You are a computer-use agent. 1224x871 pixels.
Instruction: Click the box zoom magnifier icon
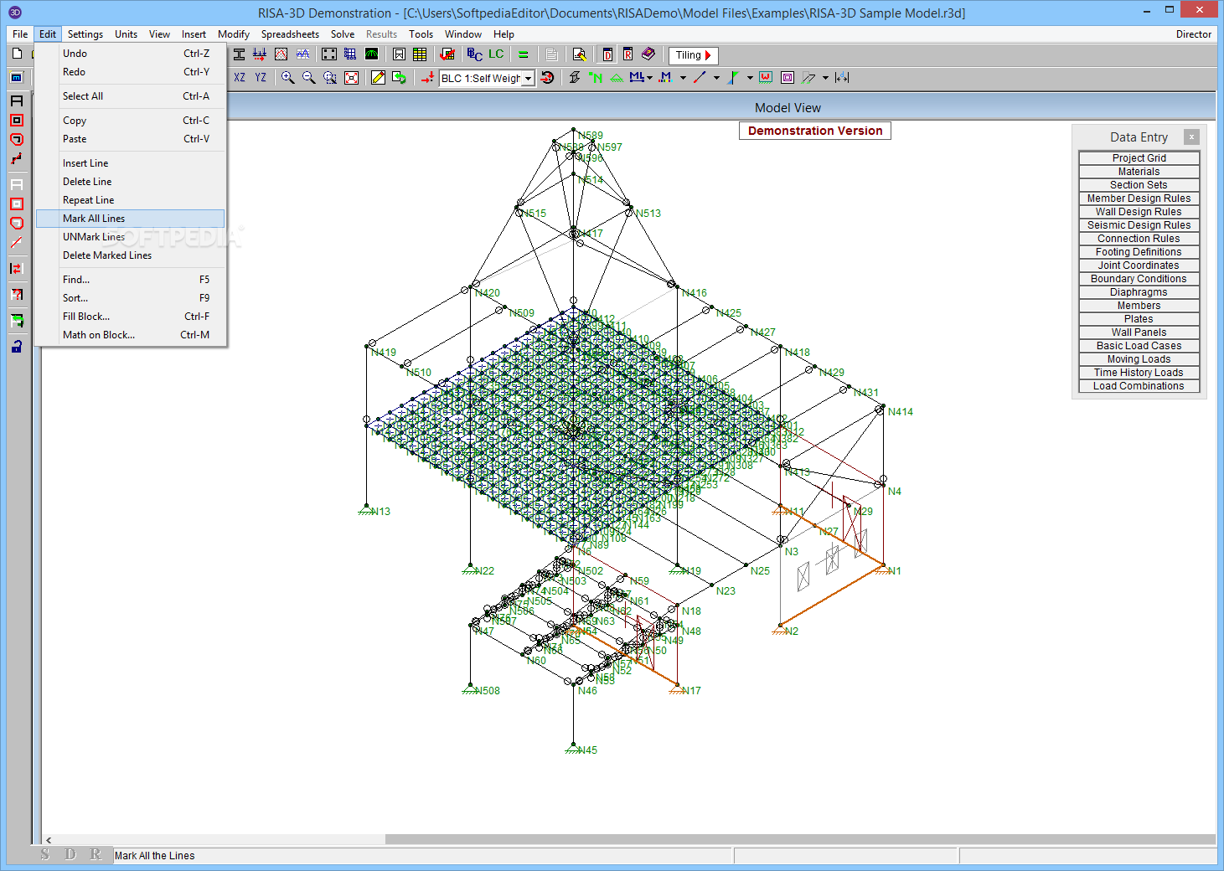point(330,78)
